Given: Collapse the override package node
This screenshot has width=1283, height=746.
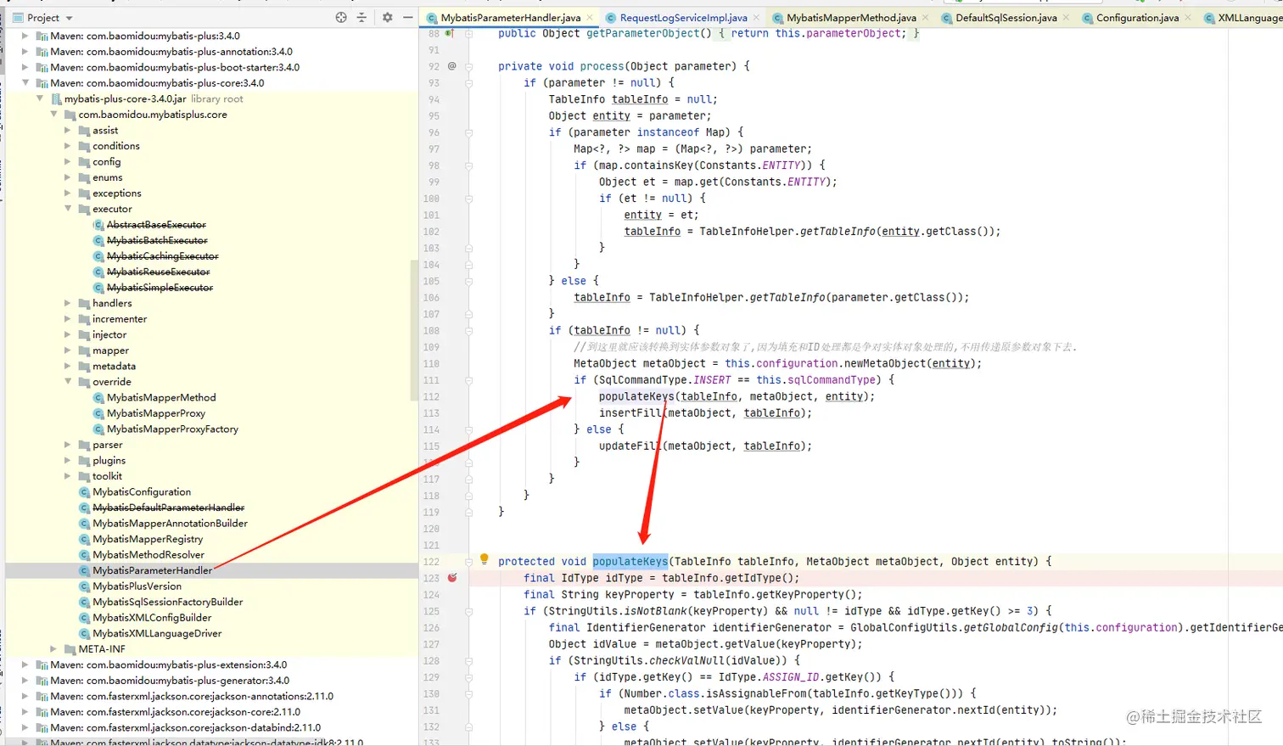Looking at the screenshot, I should tap(68, 382).
